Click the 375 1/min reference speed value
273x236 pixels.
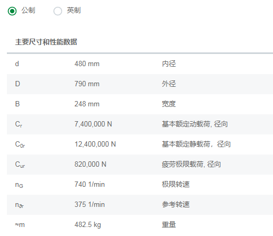[90, 204]
